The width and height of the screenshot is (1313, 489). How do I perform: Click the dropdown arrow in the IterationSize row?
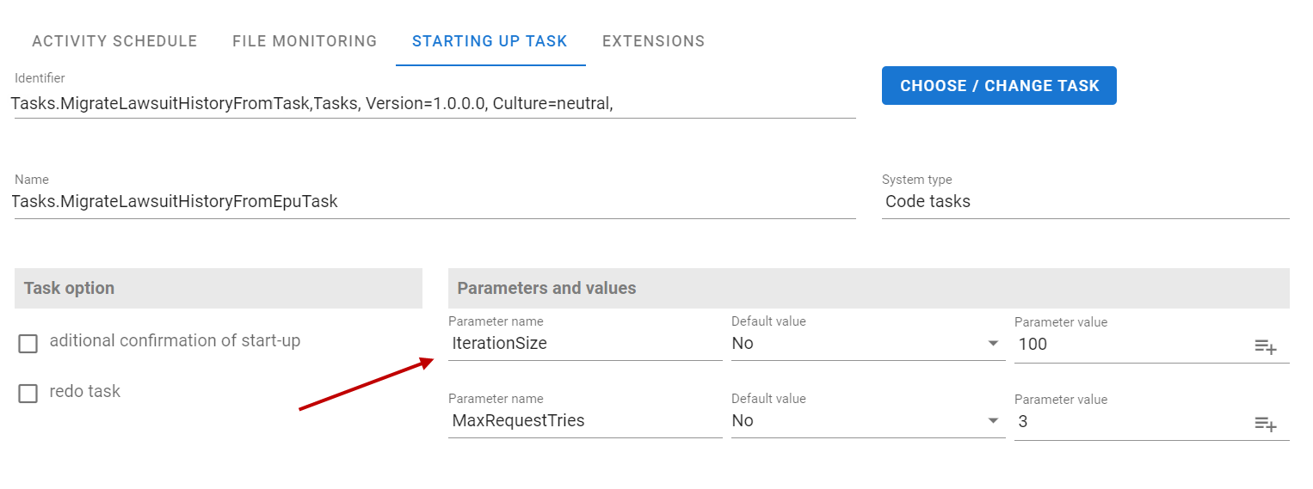(994, 344)
